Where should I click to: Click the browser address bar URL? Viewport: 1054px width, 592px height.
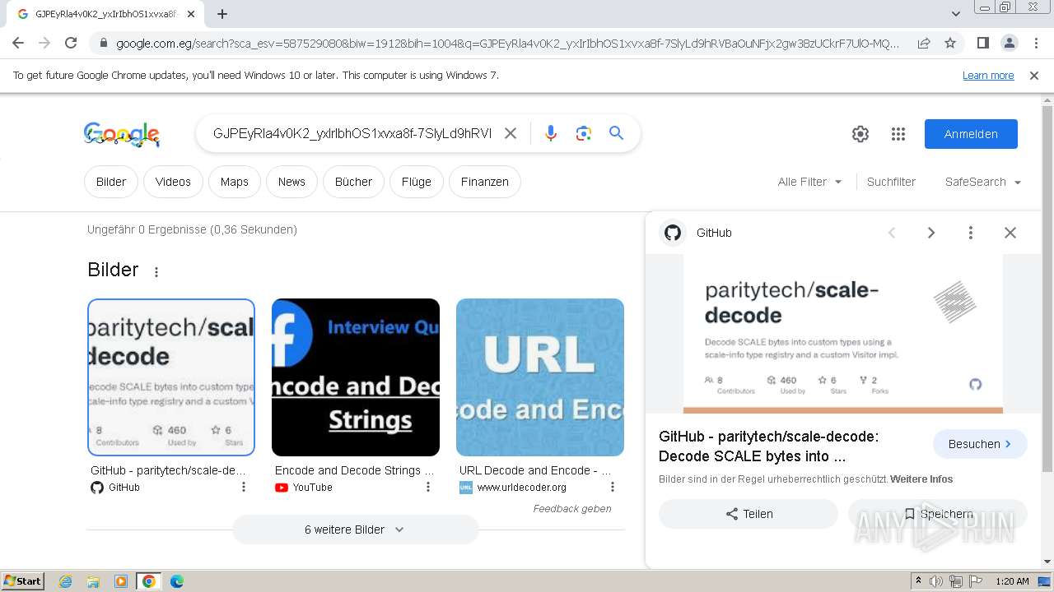coord(507,43)
